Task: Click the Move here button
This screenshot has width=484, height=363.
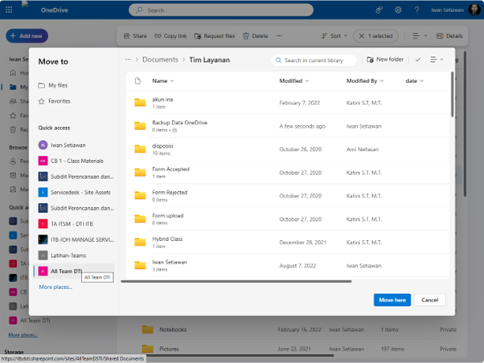Action: pos(393,300)
